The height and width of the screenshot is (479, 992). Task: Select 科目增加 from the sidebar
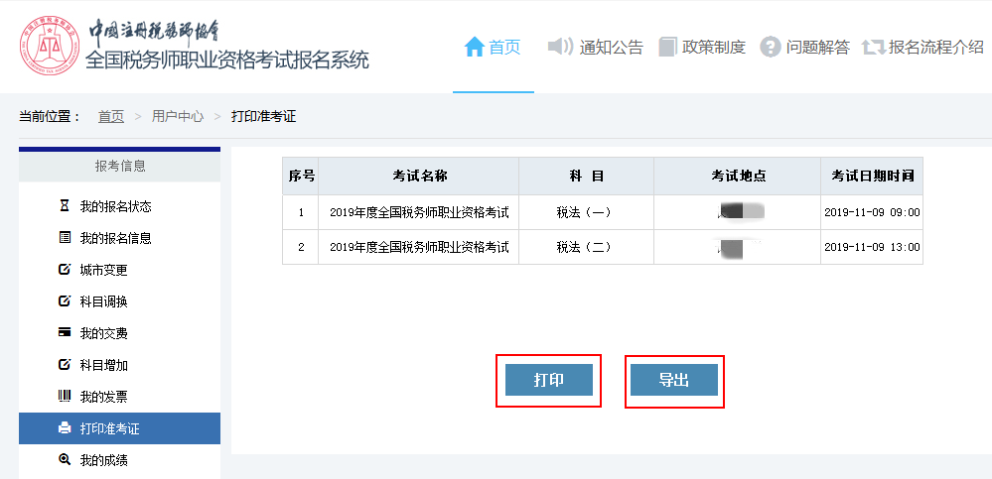pyautogui.click(x=103, y=365)
